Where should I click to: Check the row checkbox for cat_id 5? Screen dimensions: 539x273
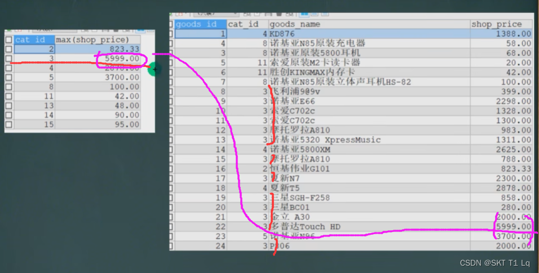point(9,77)
